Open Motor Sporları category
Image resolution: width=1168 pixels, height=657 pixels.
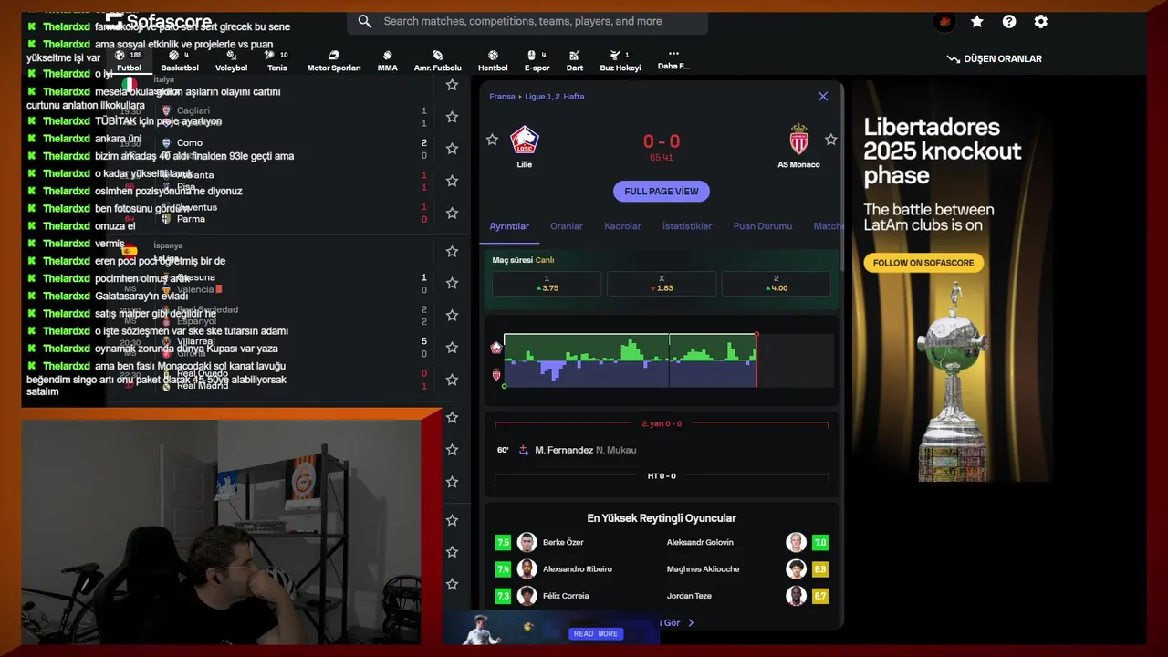point(334,61)
